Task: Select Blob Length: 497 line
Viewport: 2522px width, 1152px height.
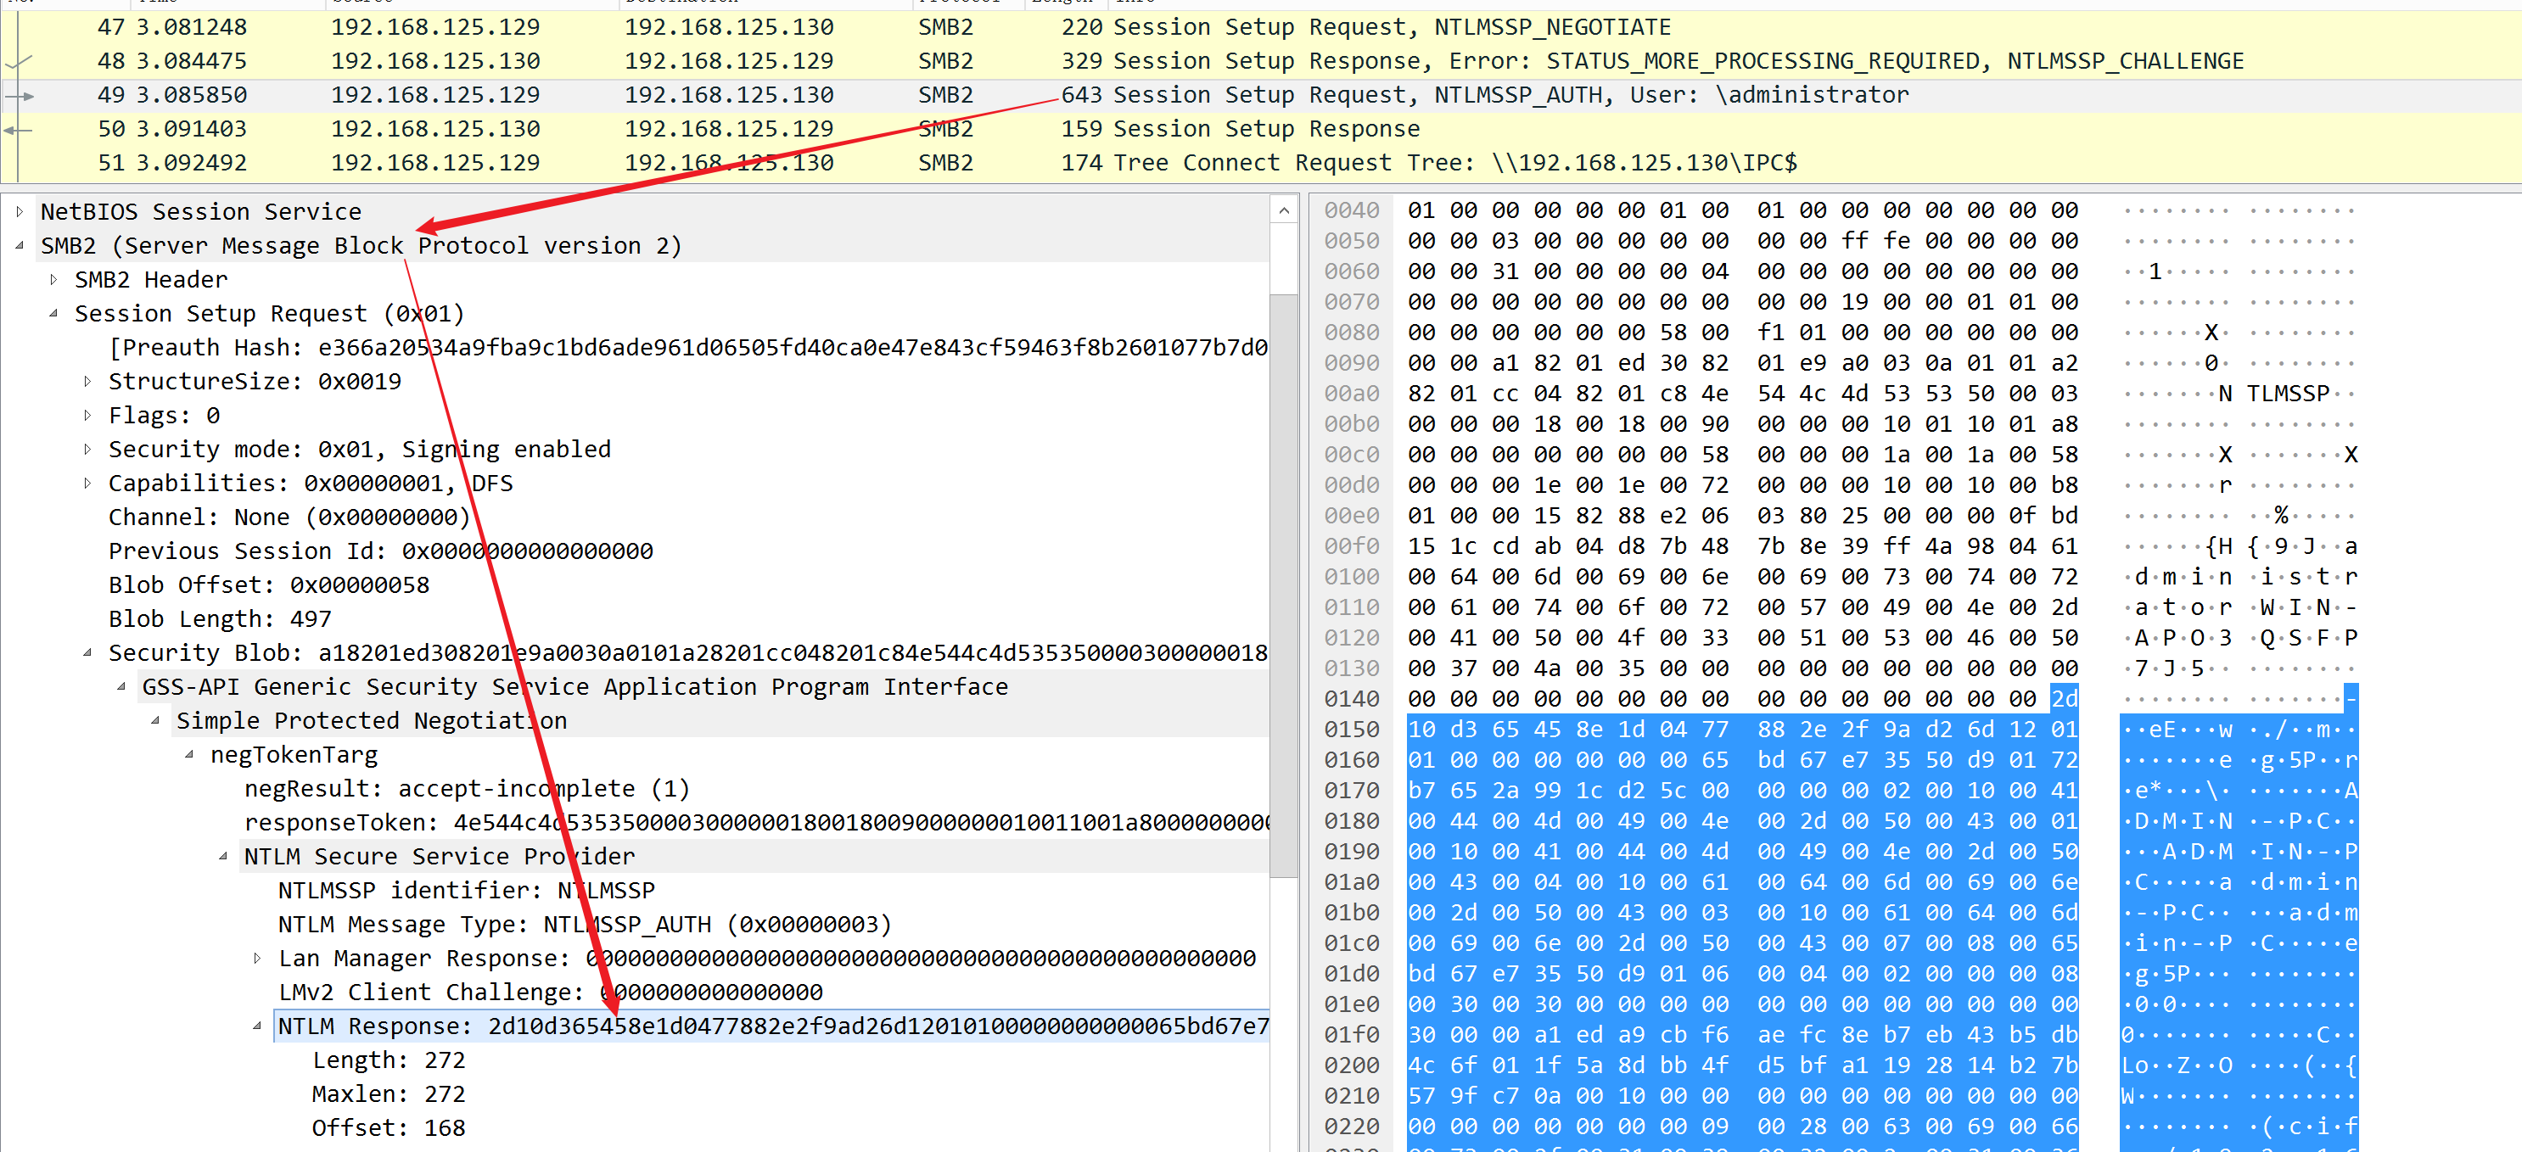Action: point(221,618)
